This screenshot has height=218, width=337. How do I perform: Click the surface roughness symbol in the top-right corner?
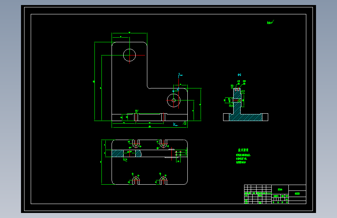pos(271,22)
